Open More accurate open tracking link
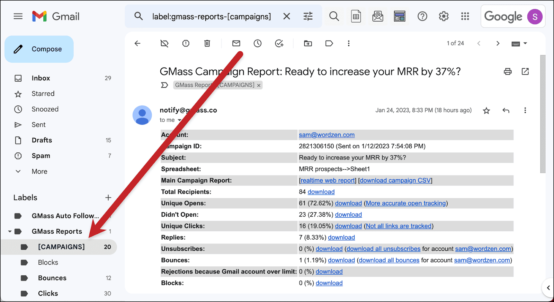The height and width of the screenshot is (302, 554). [x=406, y=203]
